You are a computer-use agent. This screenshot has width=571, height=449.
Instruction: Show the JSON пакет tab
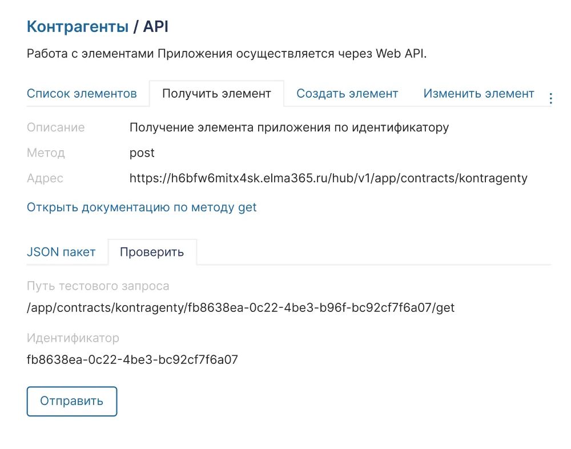click(61, 252)
